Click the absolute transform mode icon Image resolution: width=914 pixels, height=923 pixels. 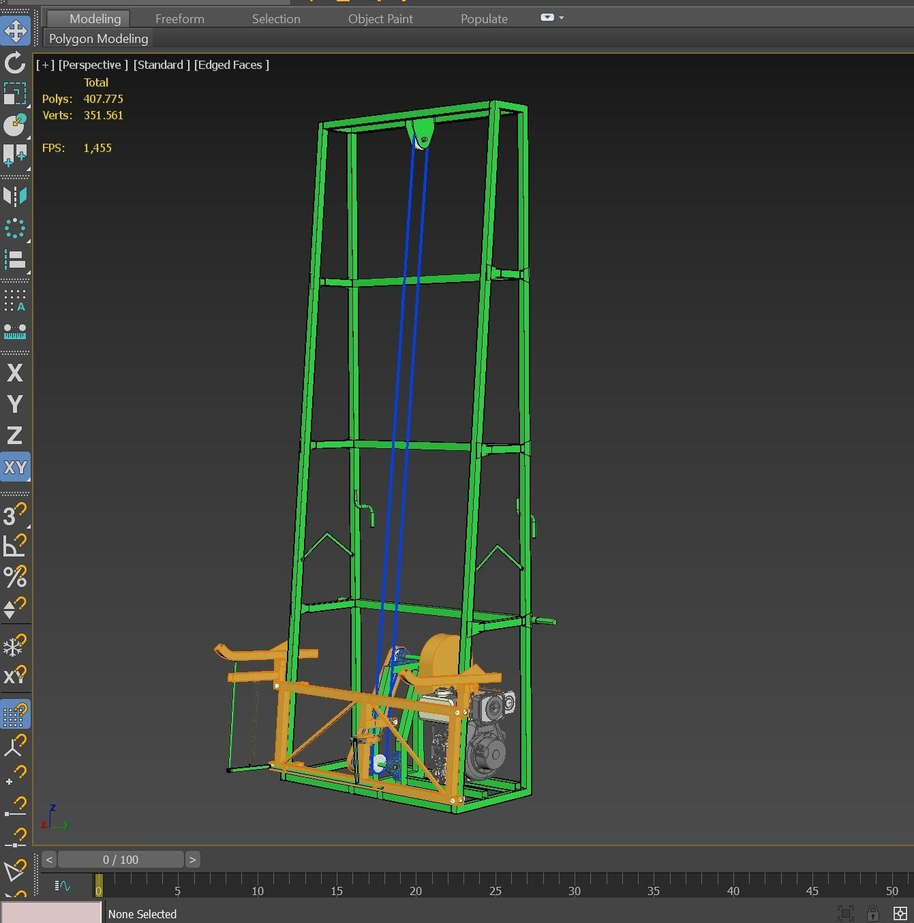900,913
